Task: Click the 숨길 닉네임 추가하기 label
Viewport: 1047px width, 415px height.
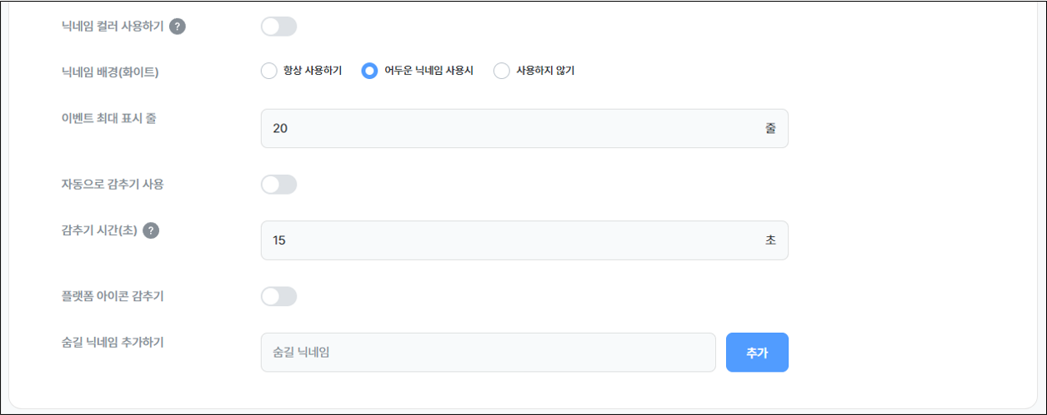Action: [107, 341]
